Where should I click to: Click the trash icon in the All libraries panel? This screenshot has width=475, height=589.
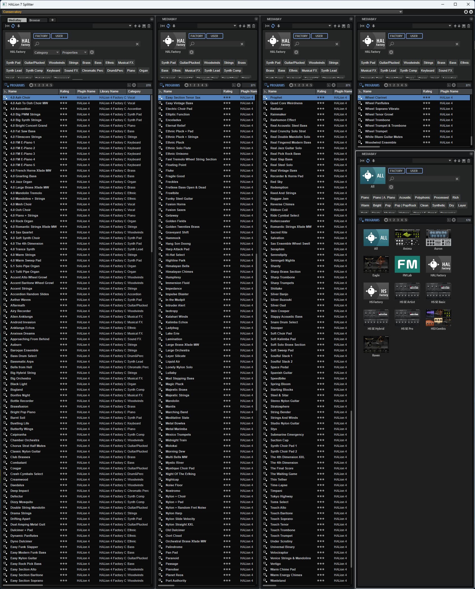click(x=469, y=161)
